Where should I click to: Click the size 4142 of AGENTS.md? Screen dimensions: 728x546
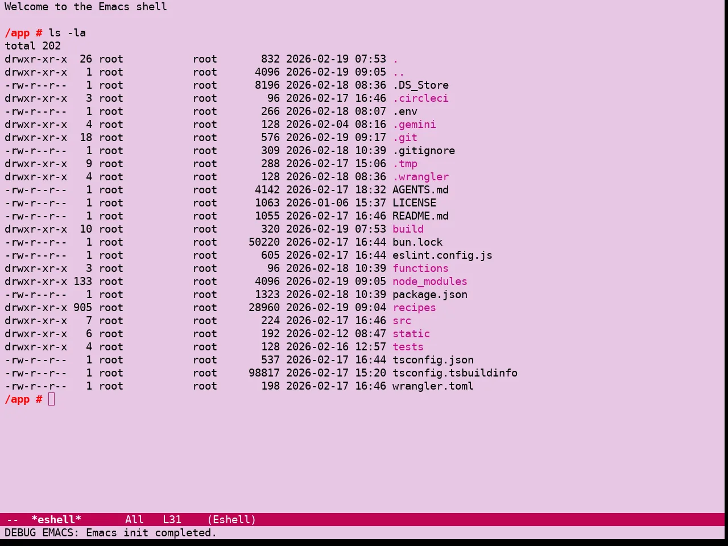pyautogui.click(x=267, y=190)
